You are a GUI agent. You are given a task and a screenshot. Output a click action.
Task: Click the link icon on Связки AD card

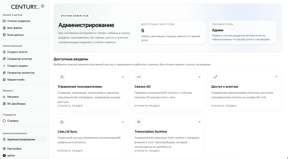pos(139,77)
